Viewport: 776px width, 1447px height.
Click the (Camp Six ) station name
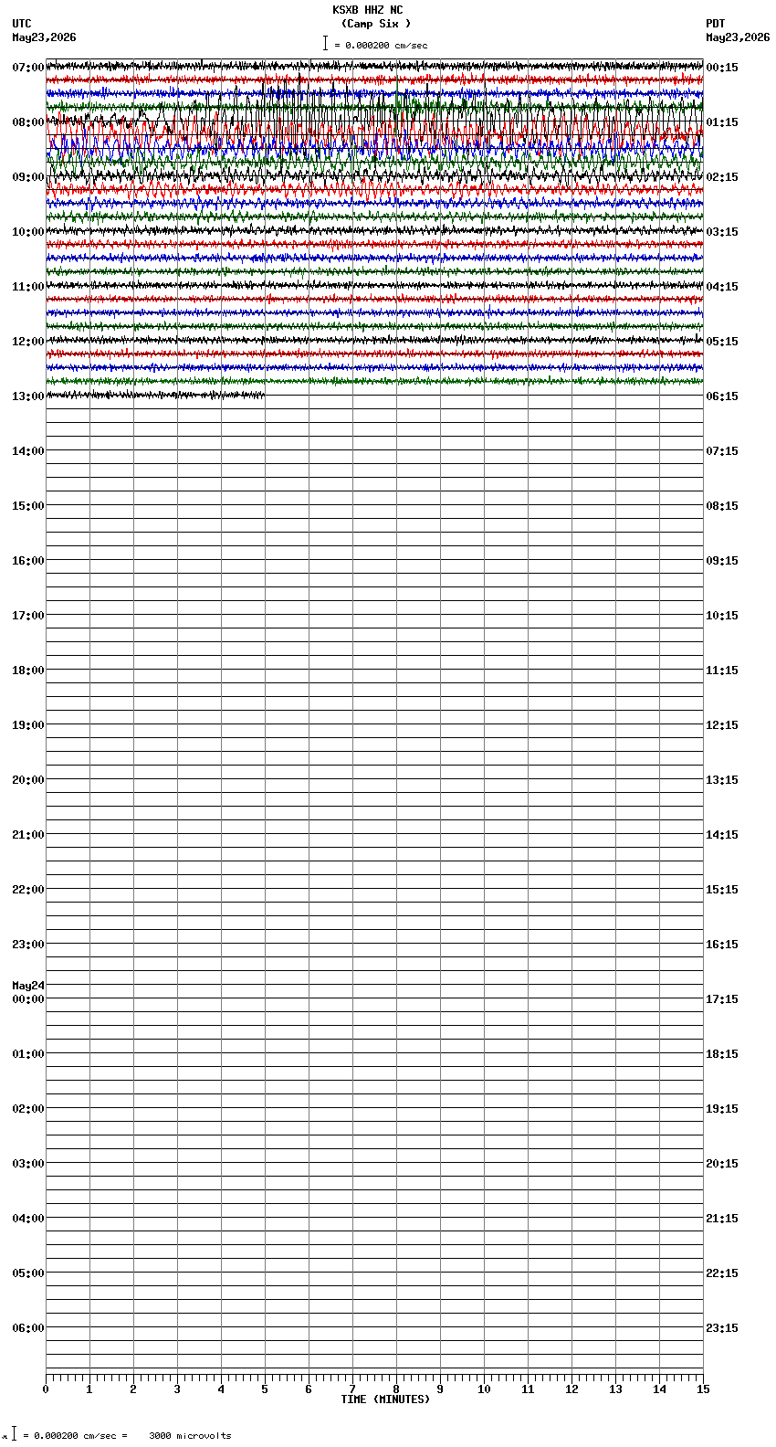point(376,24)
